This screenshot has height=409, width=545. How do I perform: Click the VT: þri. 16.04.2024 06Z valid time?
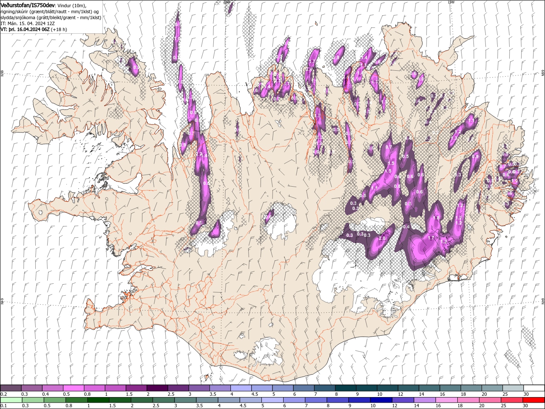click(26, 29)
